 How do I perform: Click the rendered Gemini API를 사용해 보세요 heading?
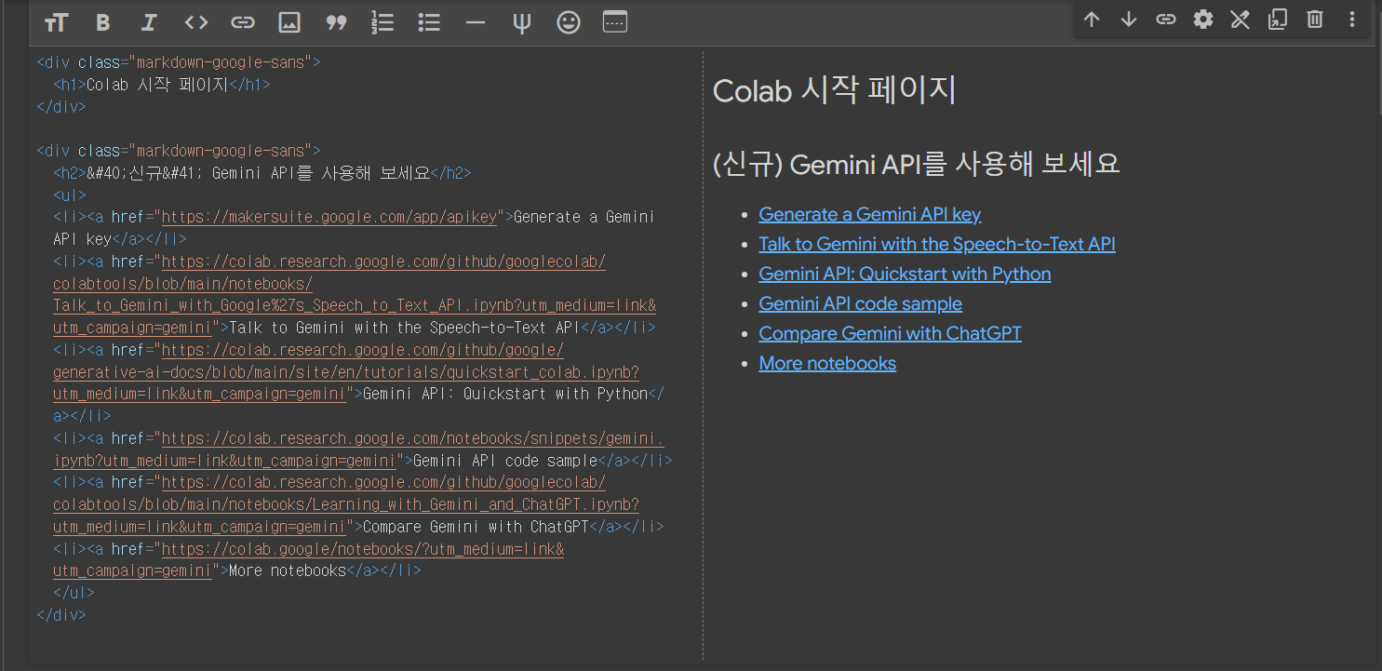click(x=916, y=164)
